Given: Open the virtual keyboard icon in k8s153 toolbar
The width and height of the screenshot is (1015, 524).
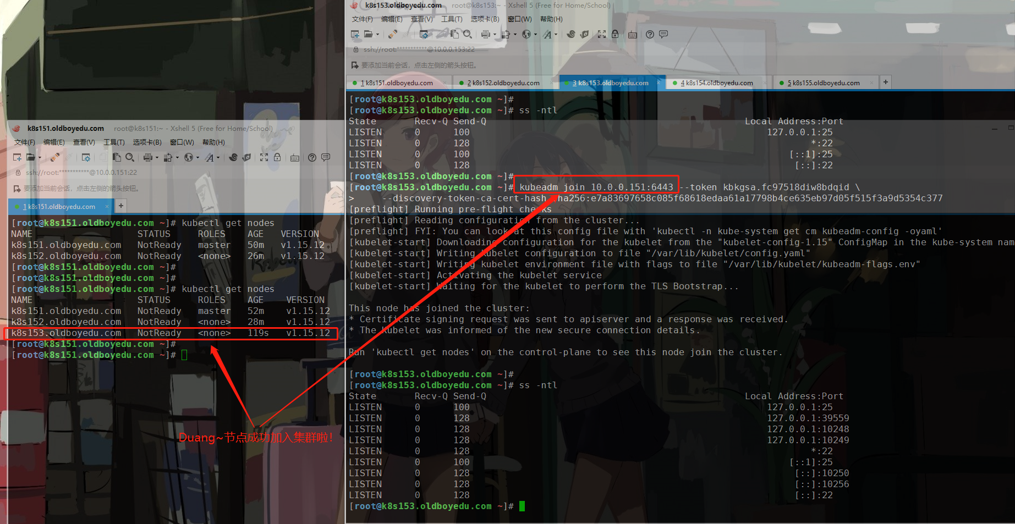Looking at the screenshot, I should 633,35.
